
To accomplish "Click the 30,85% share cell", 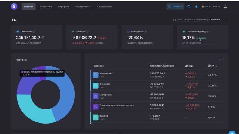I will pyautogui.click(x=212, y=86).
